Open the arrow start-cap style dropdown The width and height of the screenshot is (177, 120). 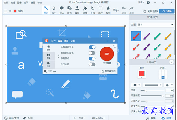point(136,85)
